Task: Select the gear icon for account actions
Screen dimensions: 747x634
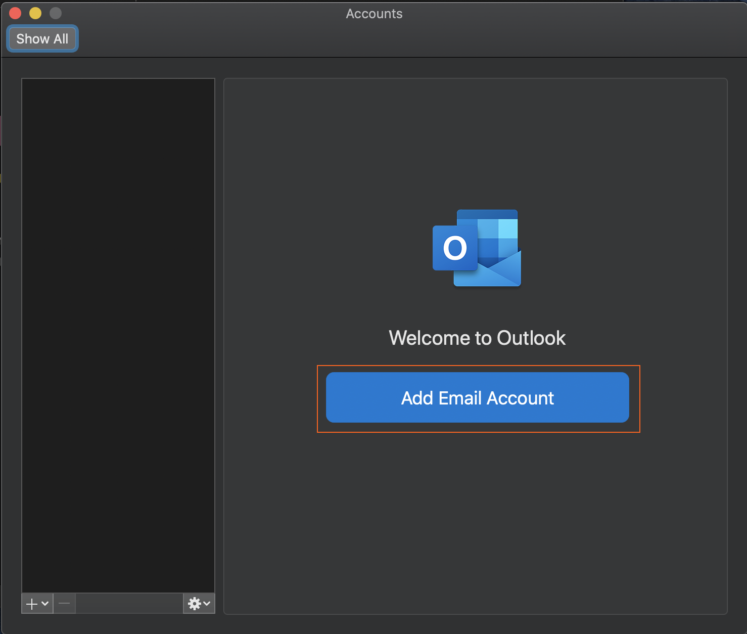Action: click(x=195, y=603)
